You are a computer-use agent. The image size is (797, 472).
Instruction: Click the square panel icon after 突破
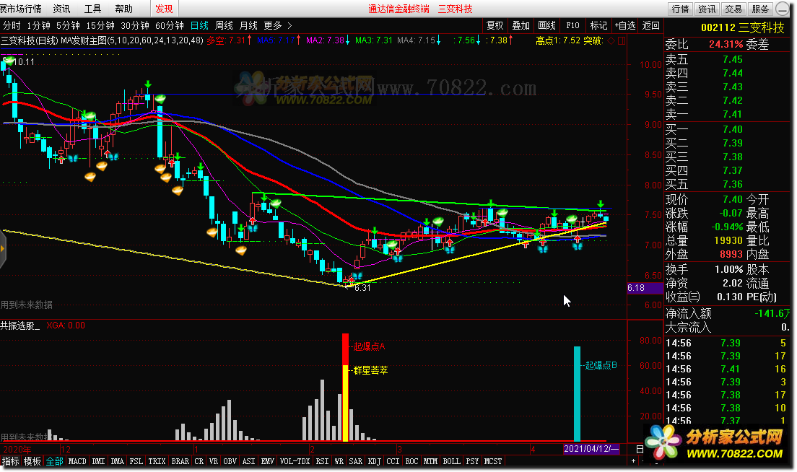(621, 40)
